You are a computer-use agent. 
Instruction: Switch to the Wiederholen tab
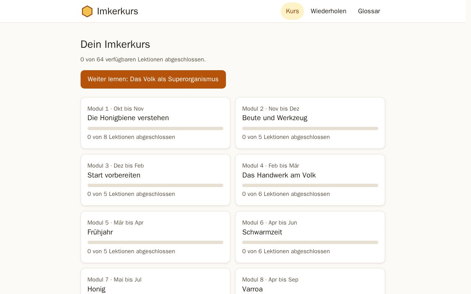pyautogui.click(x=328, y=11)
